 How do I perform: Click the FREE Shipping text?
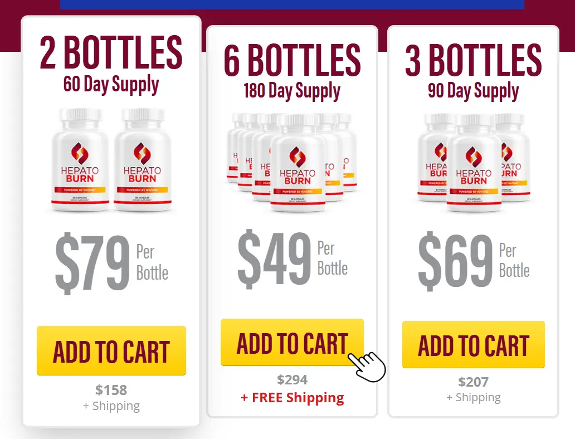coord(293,398)
